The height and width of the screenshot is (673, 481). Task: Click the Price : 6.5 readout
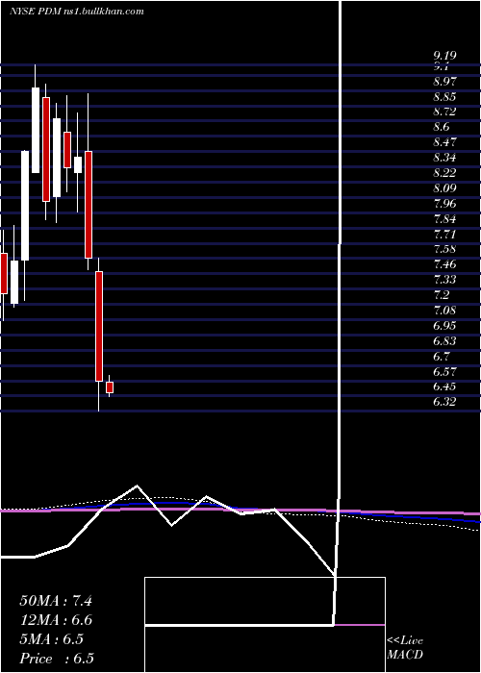point(57,659)
